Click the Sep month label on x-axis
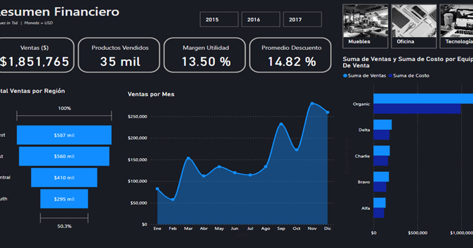Image resolution: width=473 pixels, height=248 pixels. click(281, 228)
